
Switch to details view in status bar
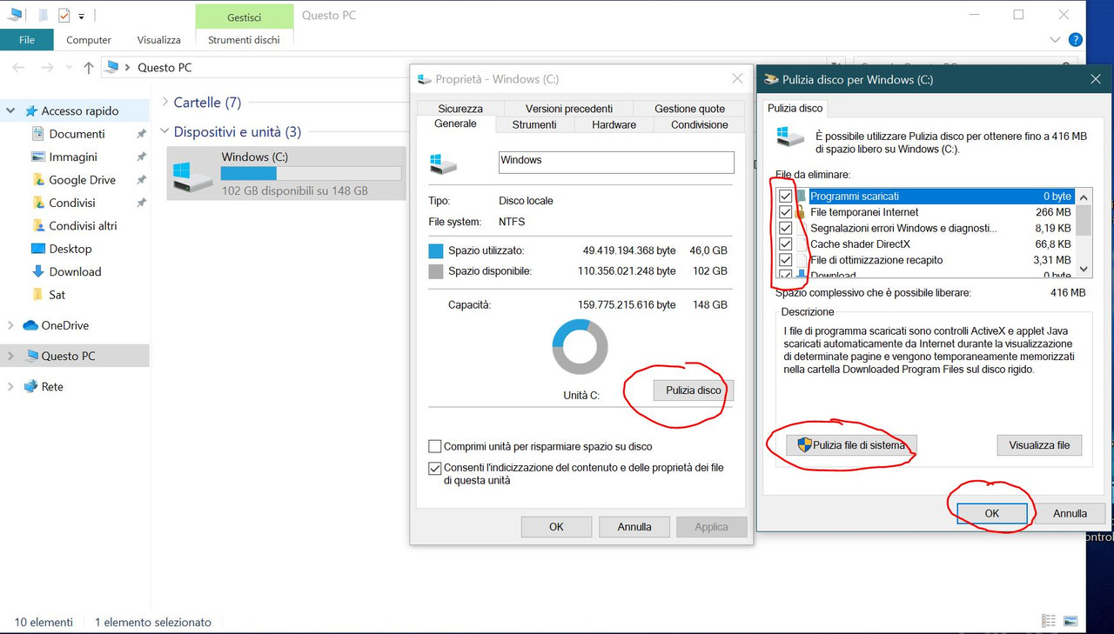click(1050, 621)
